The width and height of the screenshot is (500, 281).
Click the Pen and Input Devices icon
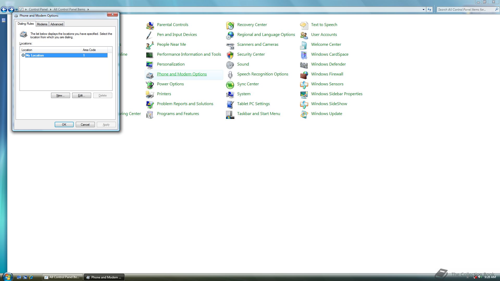click(150, 35)
